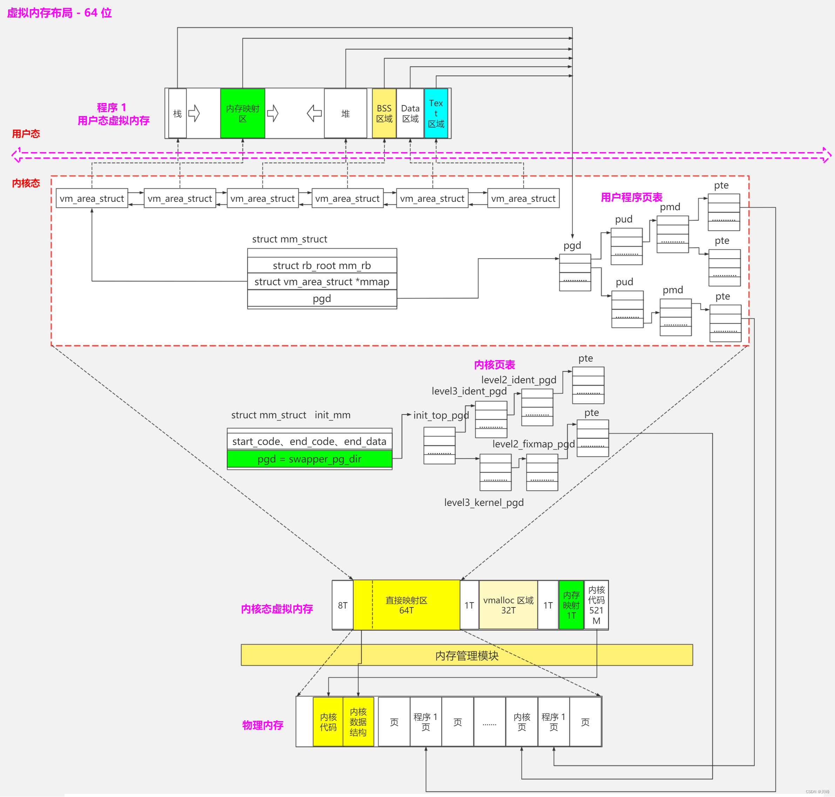Click the Data 区域 box
835x797 pixels.
tap(410, 114)
